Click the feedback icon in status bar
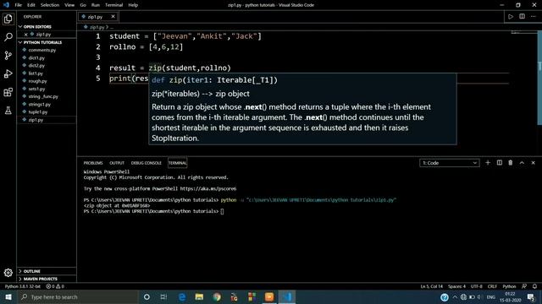The width and height of the screenshot is (542, 304). point(524,286)
